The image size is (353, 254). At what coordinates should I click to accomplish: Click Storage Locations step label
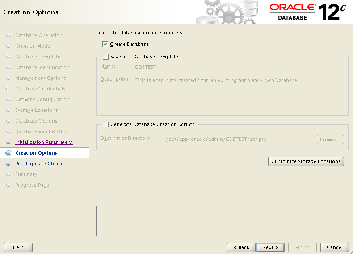(37, 110)
